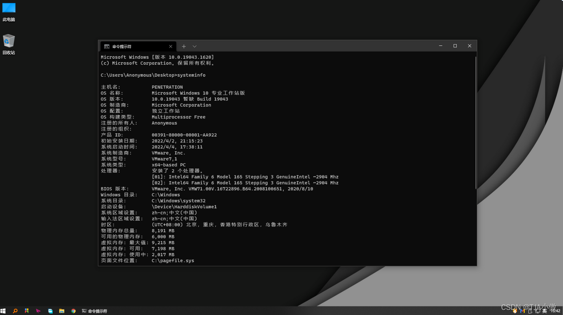Click the hostname value "PENETRATION"

[x=167, y=87]
